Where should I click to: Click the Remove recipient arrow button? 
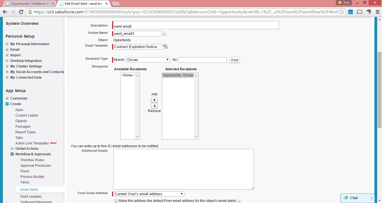(x=154, y=106)
